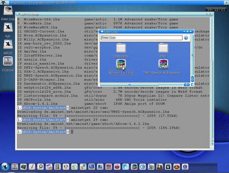Click the RAM Disk desktop icon

[x=8, y=11]
